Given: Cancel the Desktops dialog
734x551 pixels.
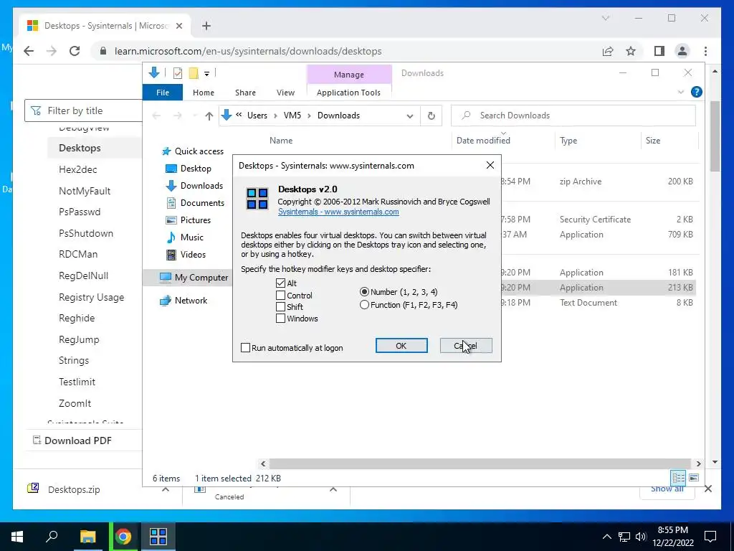Looking at the screenshot, I should [x=466, y=346].
